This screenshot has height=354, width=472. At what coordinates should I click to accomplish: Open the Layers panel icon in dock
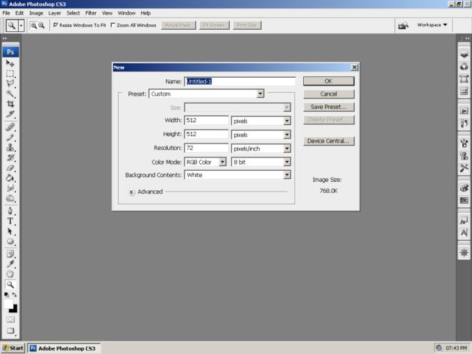point(464,54)
